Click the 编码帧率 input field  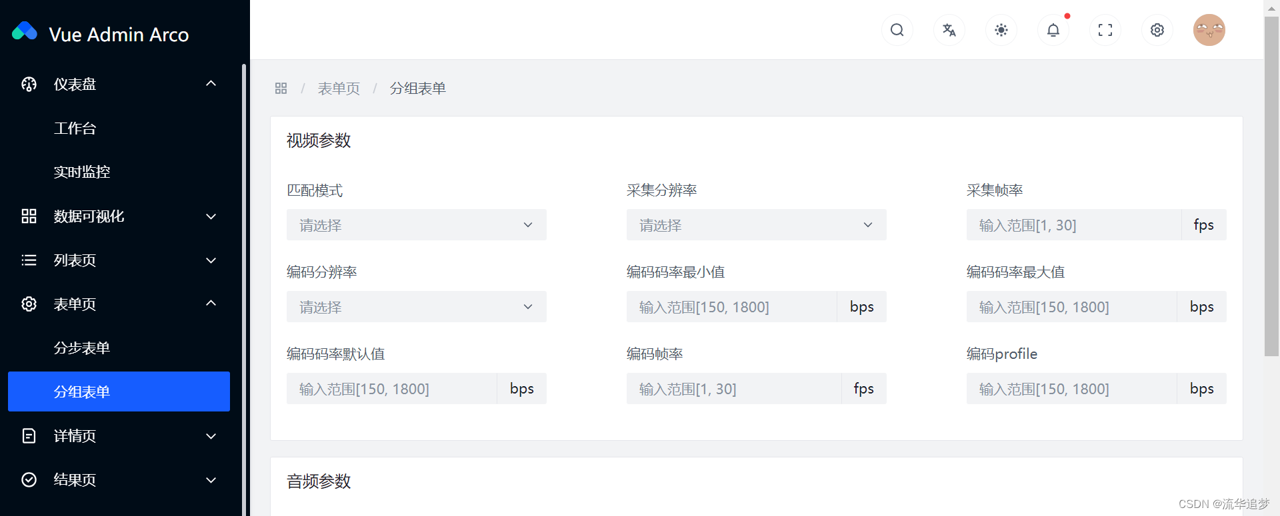pos(734,389)
